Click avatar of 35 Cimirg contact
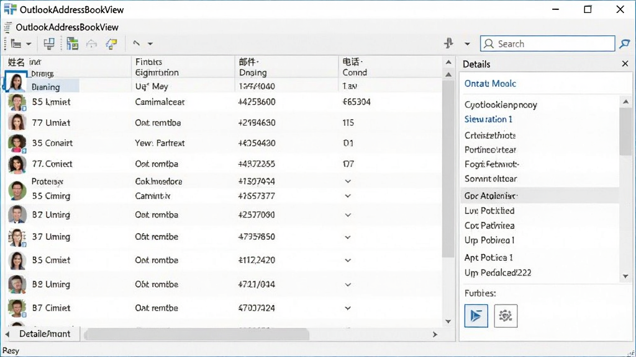The height and width of the screenshot is (357, 636). coord(17,191)
